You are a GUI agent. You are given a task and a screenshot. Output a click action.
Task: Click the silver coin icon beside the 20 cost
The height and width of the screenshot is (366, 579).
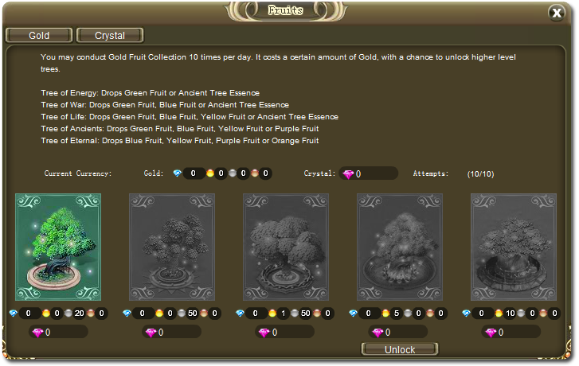(69, 314)
